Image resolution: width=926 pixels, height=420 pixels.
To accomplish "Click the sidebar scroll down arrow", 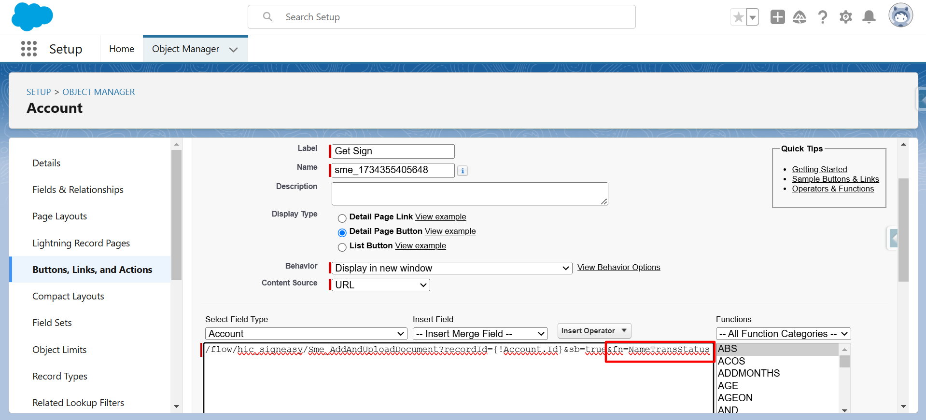I will point(176,406).
